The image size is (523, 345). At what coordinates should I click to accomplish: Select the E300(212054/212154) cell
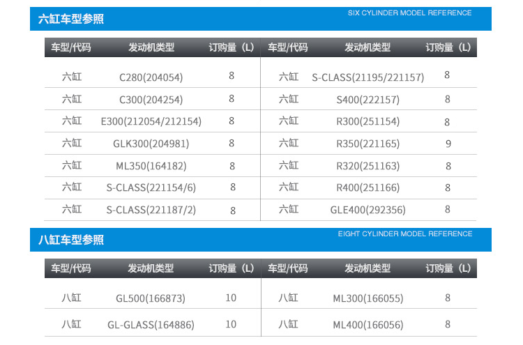(x=151, y=121)
